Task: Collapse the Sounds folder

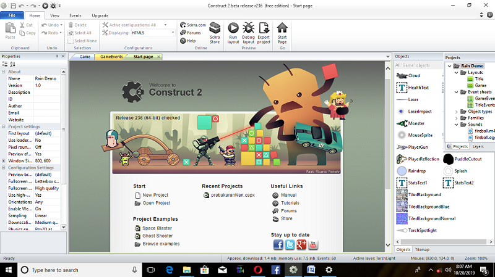Action: point(456,125)
